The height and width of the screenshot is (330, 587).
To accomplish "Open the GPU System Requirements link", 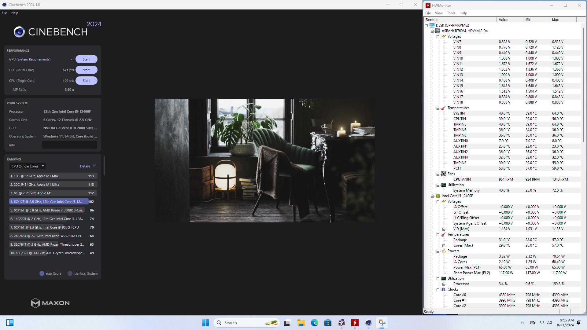I will [x=33, y=59].
